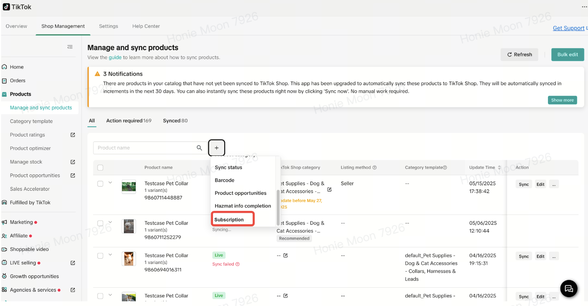Click the plus add-filter icon
Screen dimensions: 588x306
(217, 148)
